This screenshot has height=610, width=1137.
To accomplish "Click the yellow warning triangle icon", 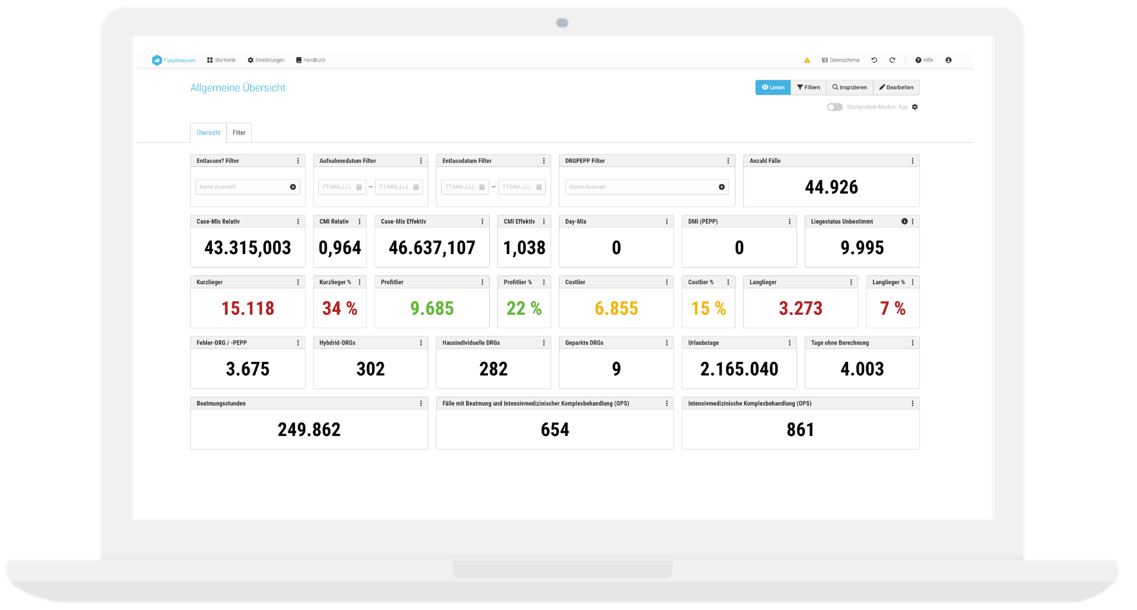I will (x=807, y=60).
